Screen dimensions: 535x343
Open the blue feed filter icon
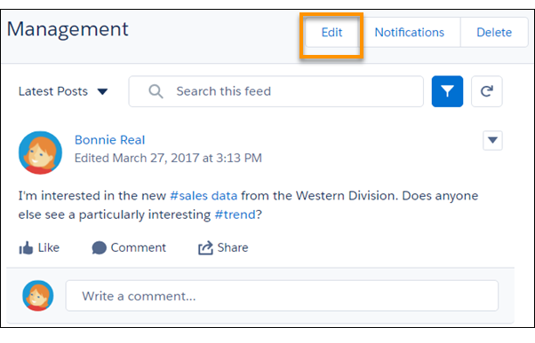447,91
